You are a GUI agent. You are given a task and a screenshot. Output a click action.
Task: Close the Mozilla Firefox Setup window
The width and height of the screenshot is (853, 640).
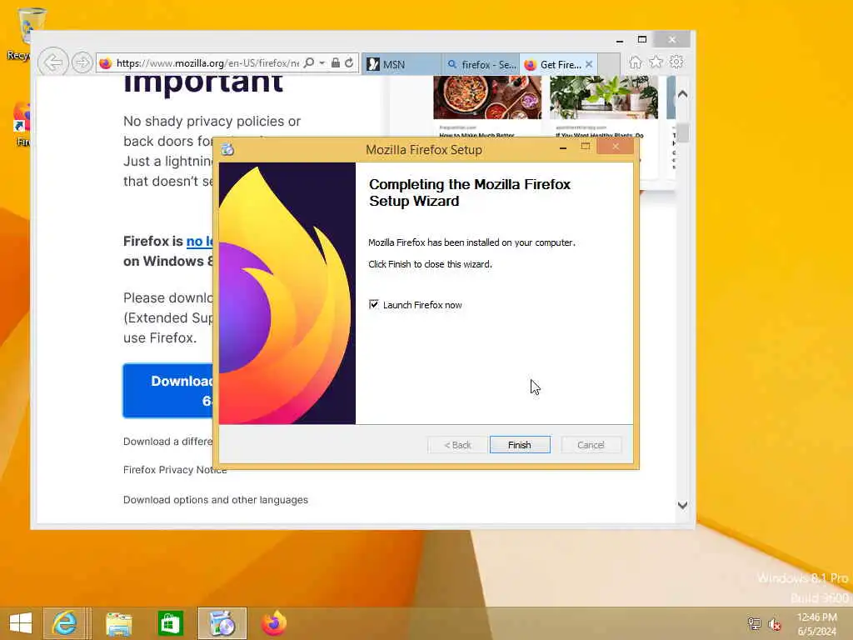(x=616, y=147)
